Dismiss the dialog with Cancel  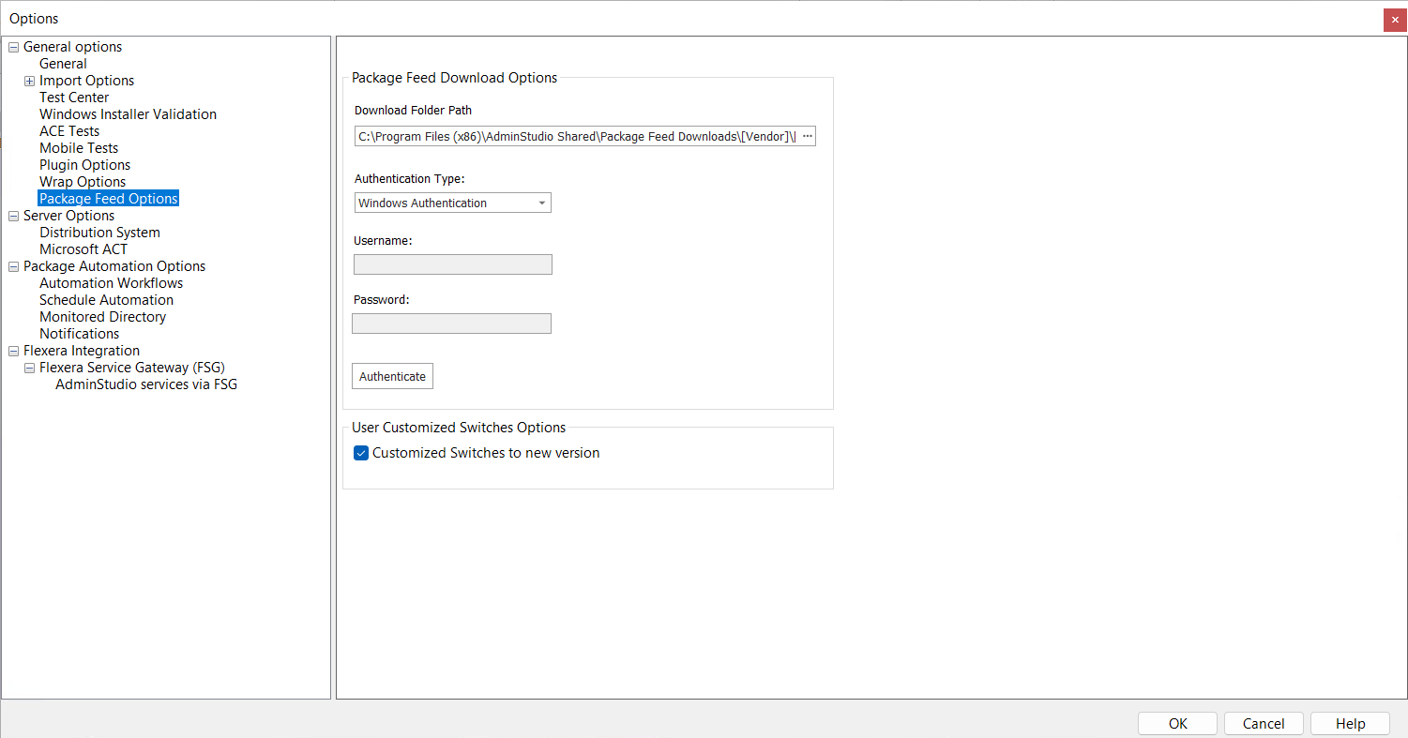pos(1264,723)
